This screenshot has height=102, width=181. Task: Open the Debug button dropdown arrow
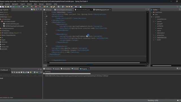[21, 7]
